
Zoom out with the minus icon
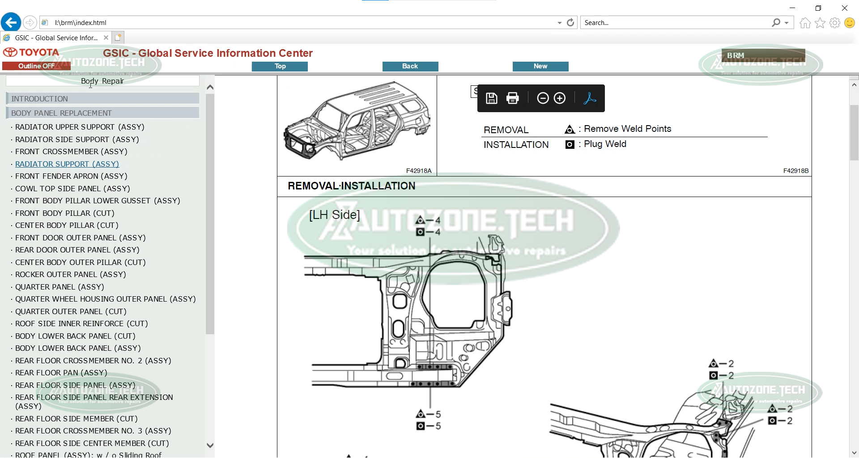click(543, 98)
